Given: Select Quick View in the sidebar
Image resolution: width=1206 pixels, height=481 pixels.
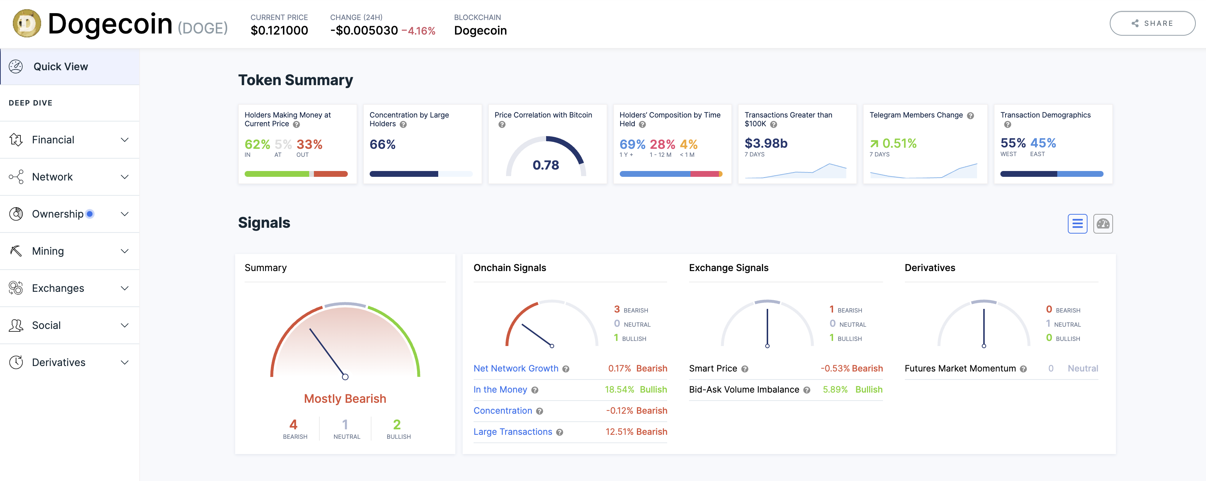Looking at the screenshot, I should (x=70, y=66).
